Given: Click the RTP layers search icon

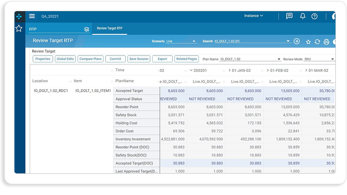Looking at the screenshot, I should [86, 29].
